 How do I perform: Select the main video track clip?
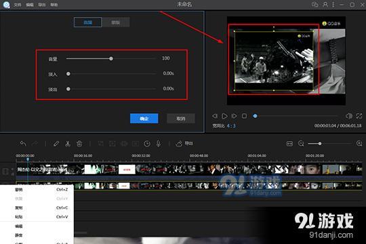[x=189, y=169]
